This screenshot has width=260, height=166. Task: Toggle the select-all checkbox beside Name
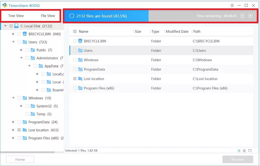coord(75,32)
